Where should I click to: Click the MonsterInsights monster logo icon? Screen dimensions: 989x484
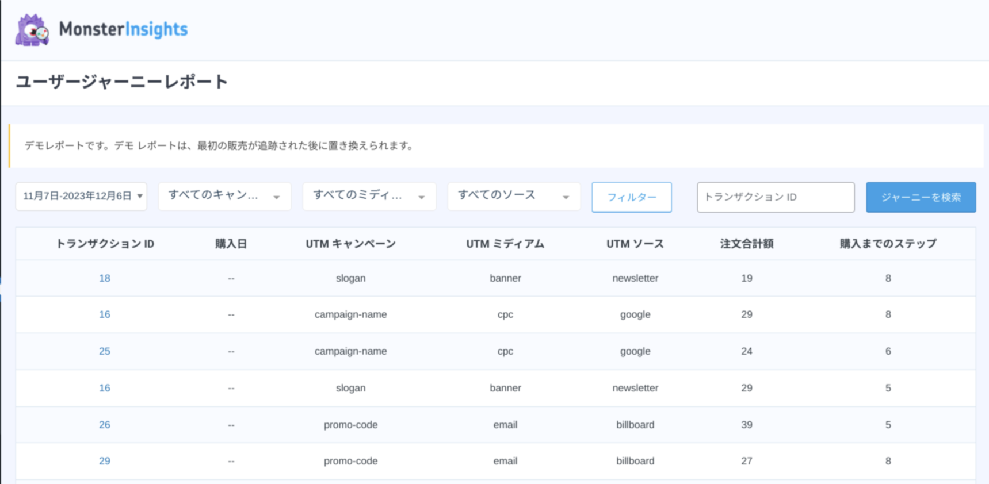(32, 30)
